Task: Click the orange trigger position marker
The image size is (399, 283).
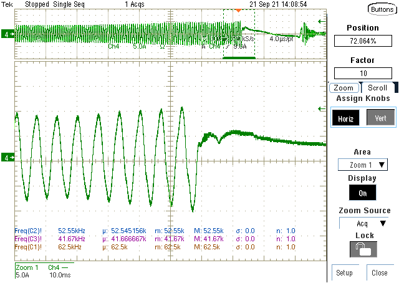Action: click(x=238, y=11)
